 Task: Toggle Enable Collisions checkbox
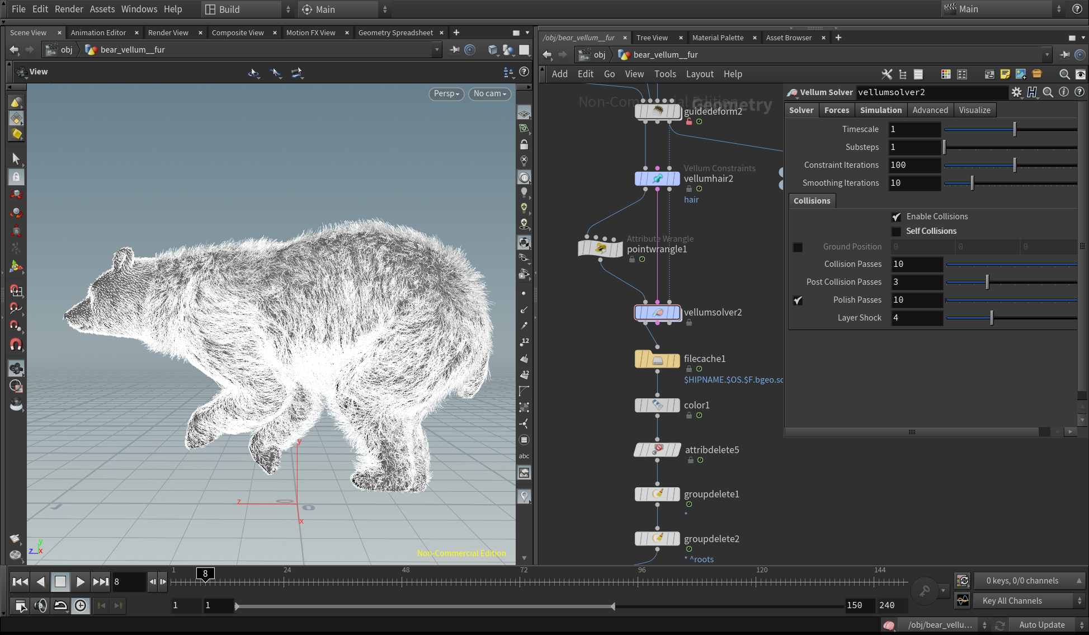tap(896, 217)
